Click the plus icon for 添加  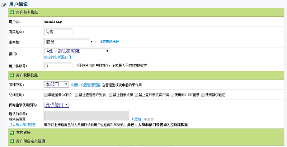pos(132,119)
